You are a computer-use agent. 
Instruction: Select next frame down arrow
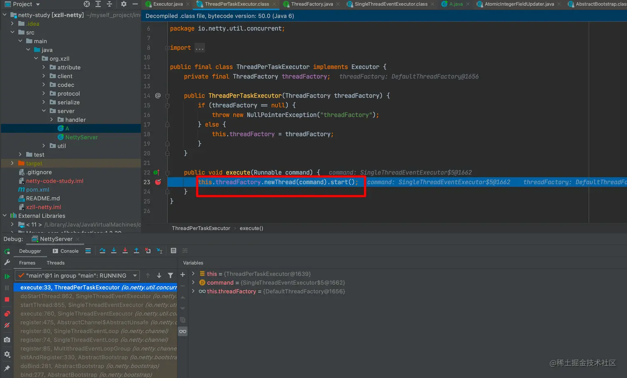[x=159, y=276]
